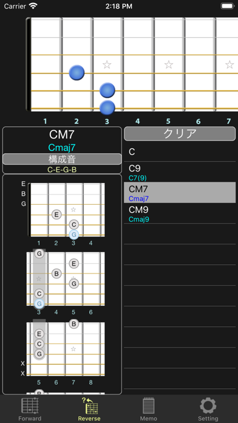Tap the star marker at fret 5
The image size is (238, 423).
click(169, 64)
